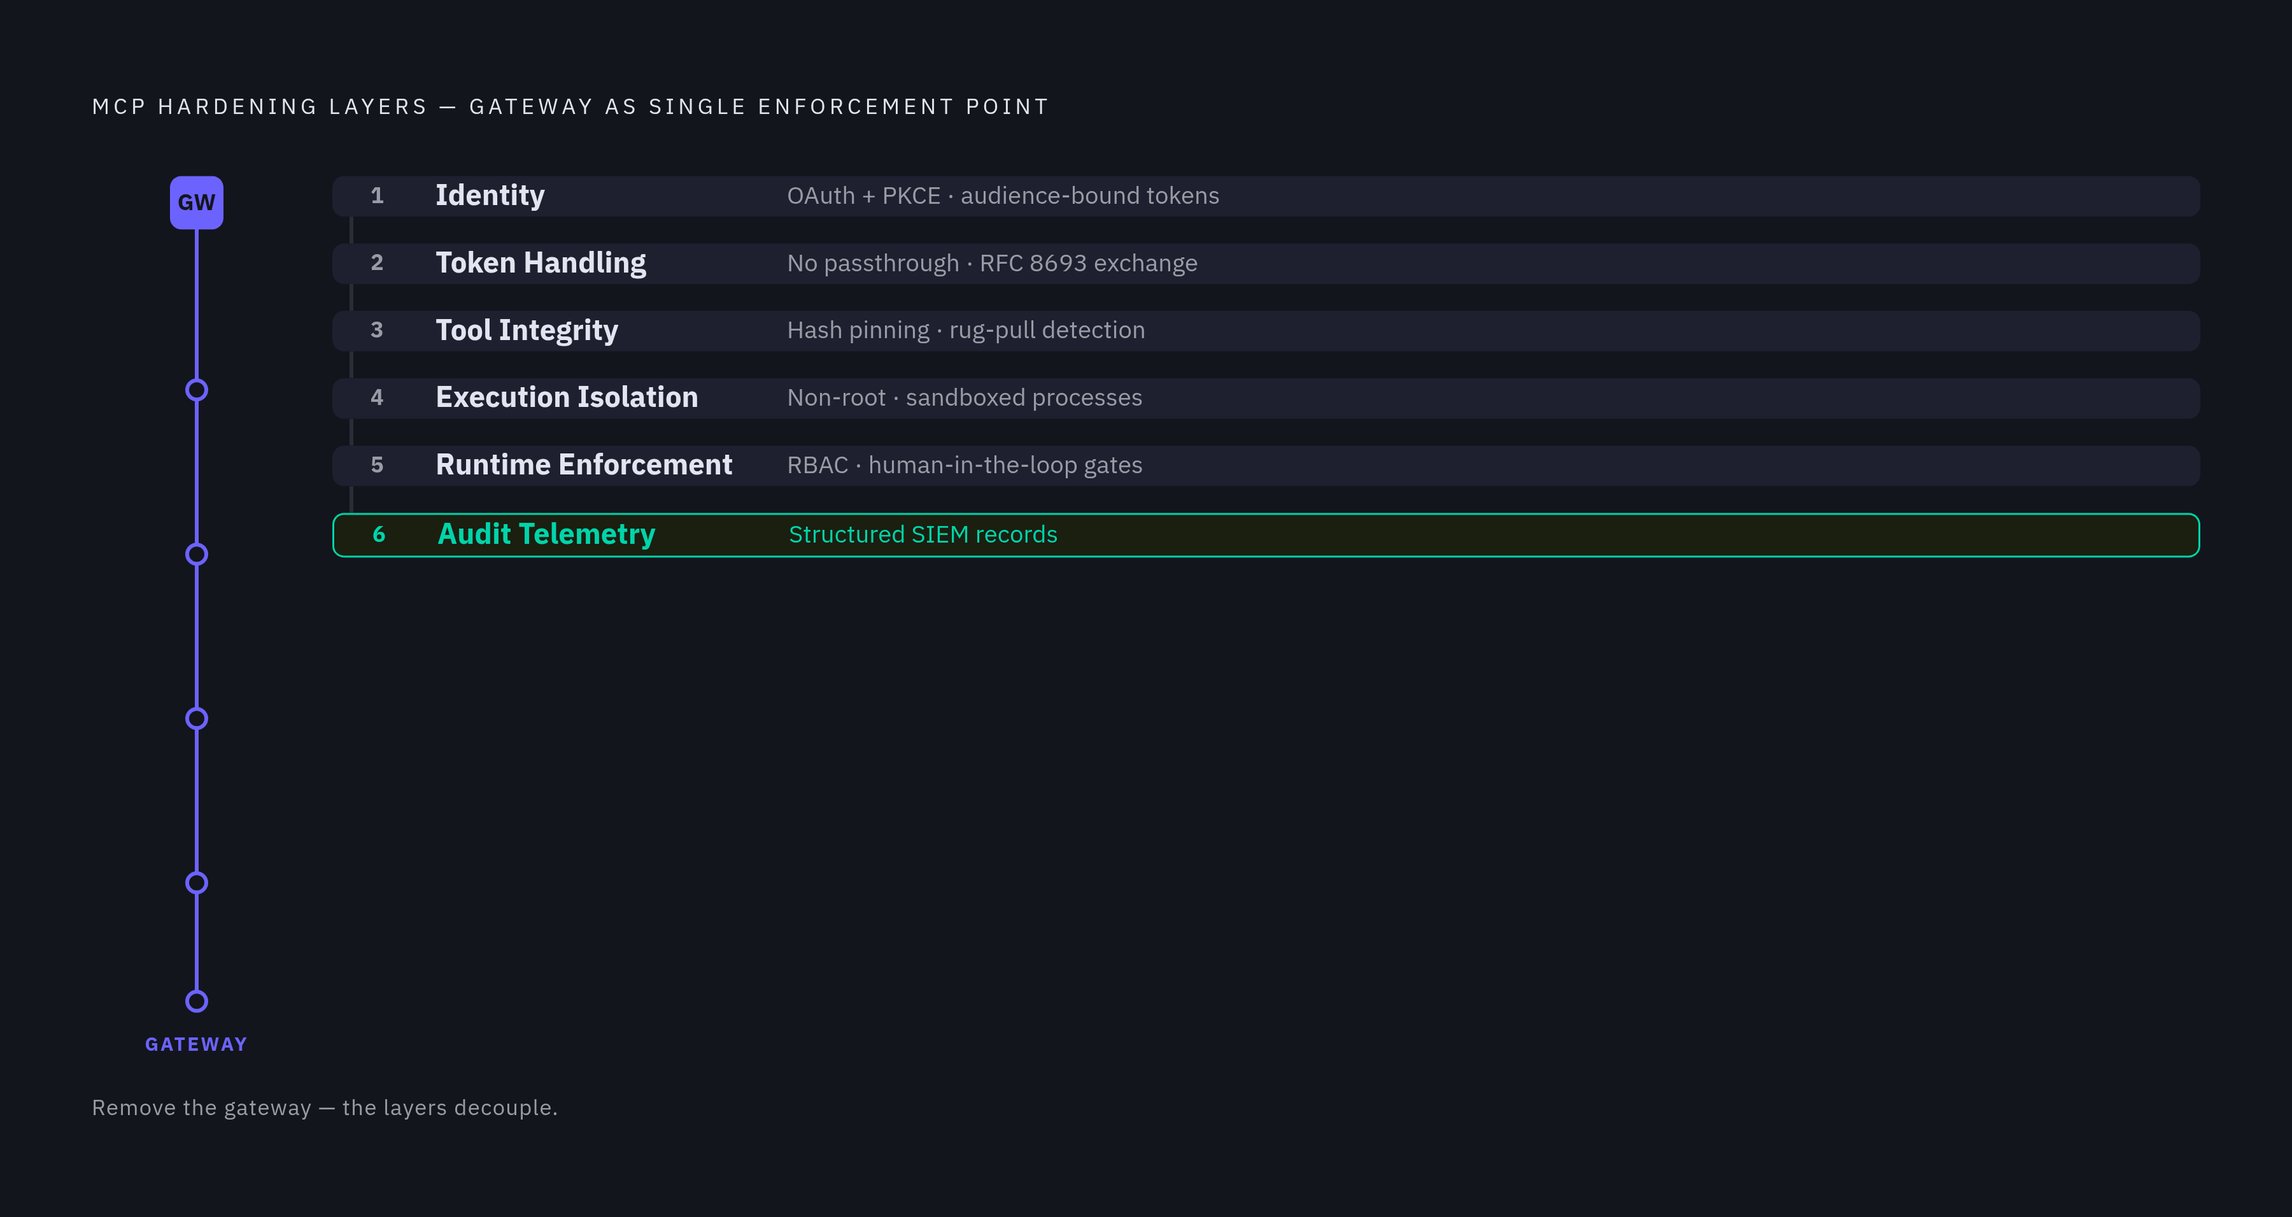The width and height of the screenshot is (2292, 1217).
Task: Click the purple GW gateway badge
Action: (x=197, y=202)
